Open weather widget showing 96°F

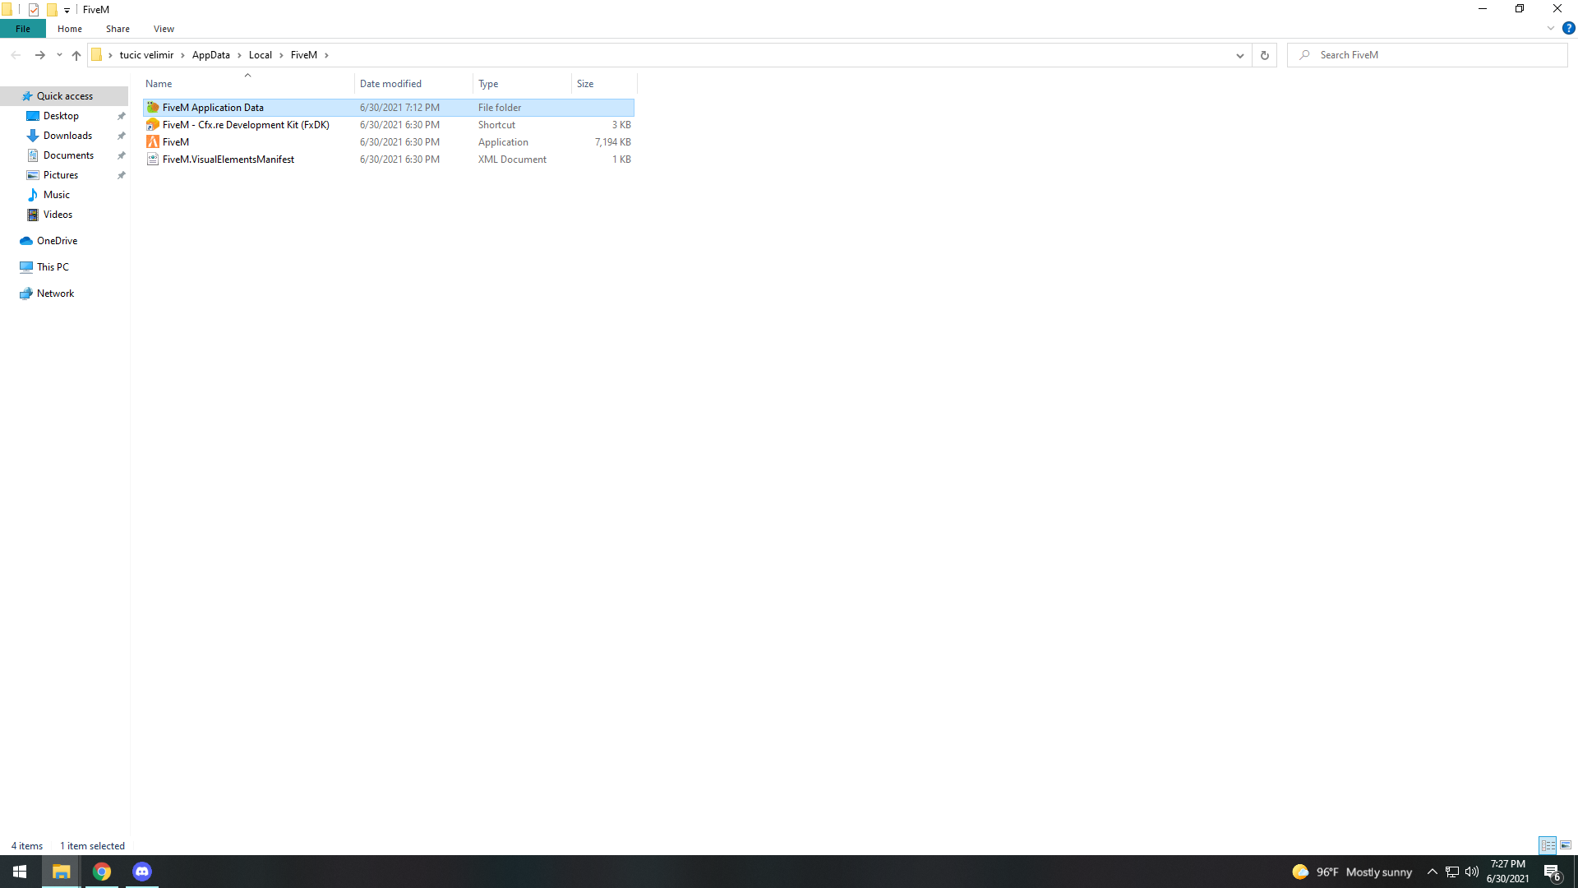(1352, 872)
